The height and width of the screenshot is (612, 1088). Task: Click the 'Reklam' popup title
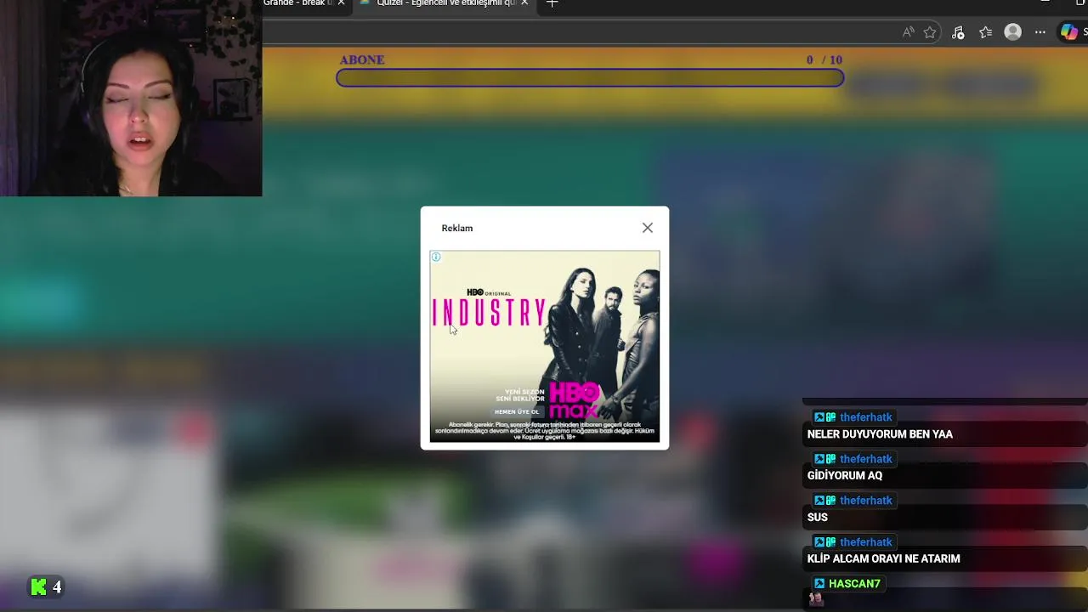click(x=457, y=228)
